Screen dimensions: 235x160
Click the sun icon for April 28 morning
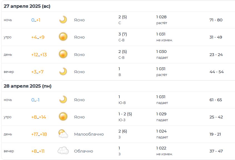[x=63, y=116]
